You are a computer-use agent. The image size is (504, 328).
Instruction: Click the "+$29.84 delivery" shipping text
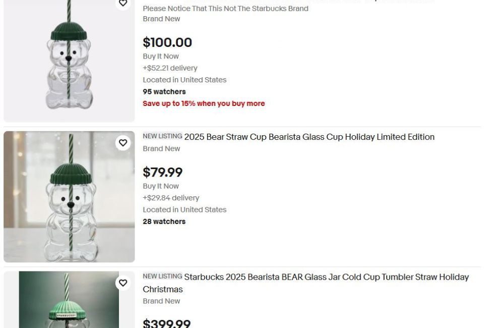click(171, 198)
